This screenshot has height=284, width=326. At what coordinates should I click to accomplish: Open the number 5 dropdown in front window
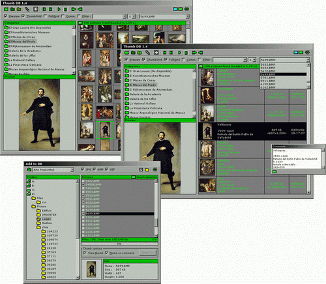pyautogui.click(x=254, y=60)
